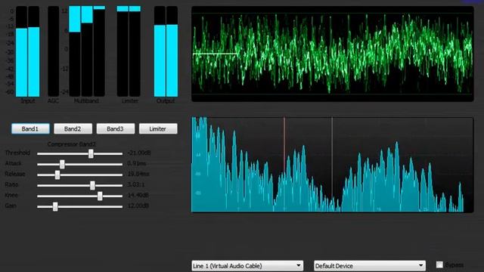Viewport: 484px width, 272px height.
Task: Open the Default Device output dropdown
Action: point(370,265)
